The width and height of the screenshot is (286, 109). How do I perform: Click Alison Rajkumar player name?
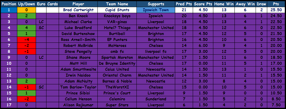click(x=78, y=105)
